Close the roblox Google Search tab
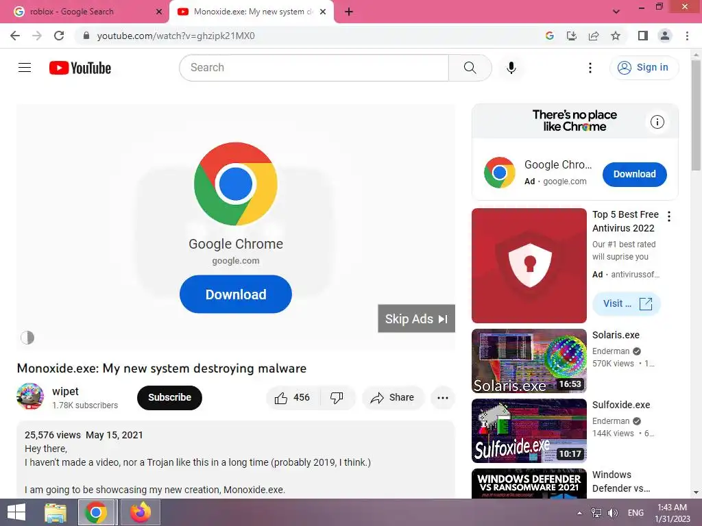This screenshot has width=702, height=526. 159,12
